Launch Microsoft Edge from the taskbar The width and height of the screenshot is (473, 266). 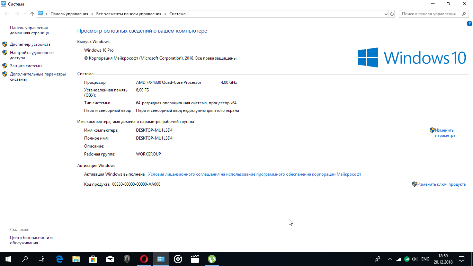(59, 259)
